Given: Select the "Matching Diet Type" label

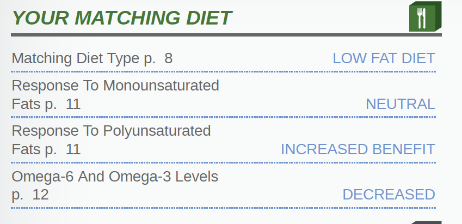Looking at the screenshot, I should pyautogui.click(x=76, y=58).
